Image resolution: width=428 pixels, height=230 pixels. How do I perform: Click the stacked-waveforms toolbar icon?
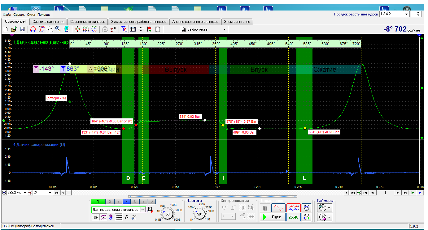[86, 29]
